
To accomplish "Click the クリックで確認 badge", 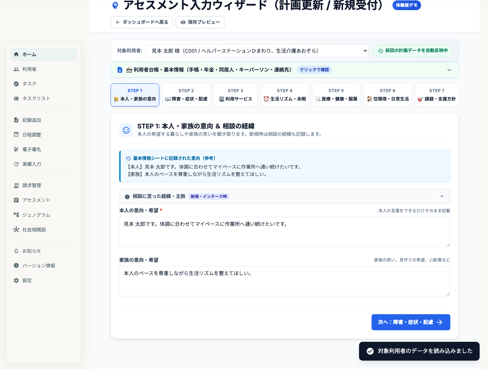I will click(314, 70).
